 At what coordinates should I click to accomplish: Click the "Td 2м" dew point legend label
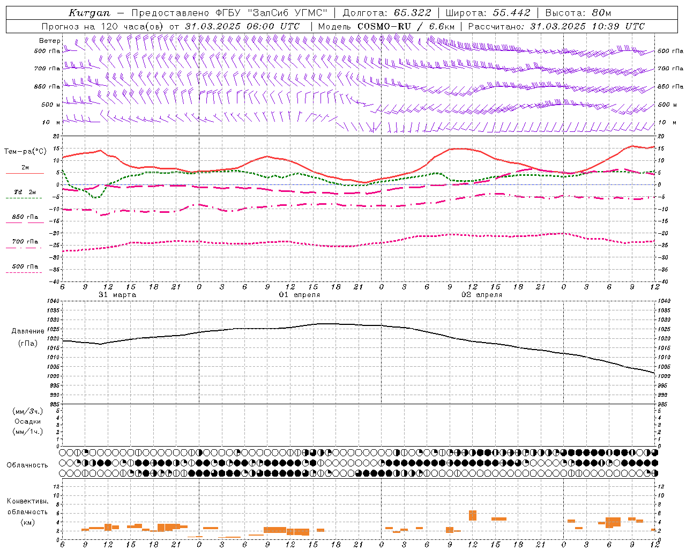click(x=25, y=192)
